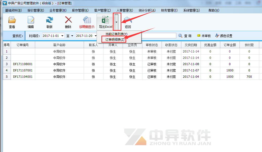Sort by 优惠金额 column header
262x152 pixels.
pos(210,45)
